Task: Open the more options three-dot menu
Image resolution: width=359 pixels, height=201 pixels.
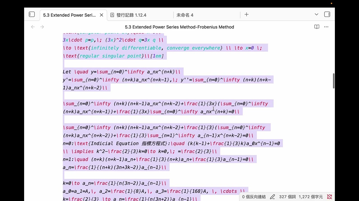Action: (x=326, y=27)
